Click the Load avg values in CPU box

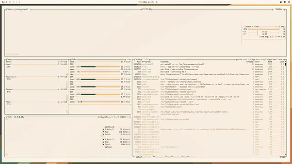click(277, 37)
